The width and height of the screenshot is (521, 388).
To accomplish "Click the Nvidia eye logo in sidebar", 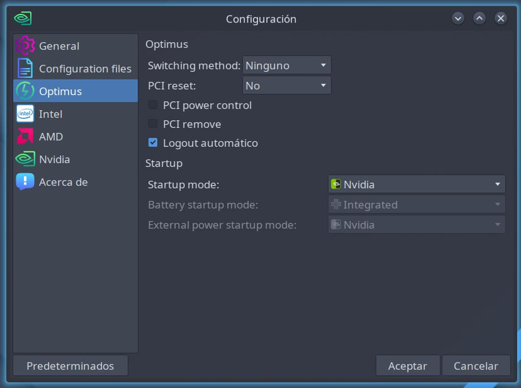I will [x=25, y=159].
